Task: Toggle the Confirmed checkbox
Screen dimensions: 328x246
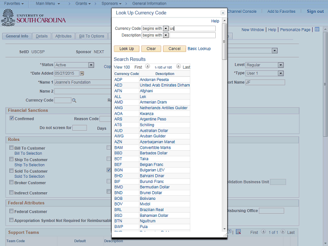Action: click(12, 118)
